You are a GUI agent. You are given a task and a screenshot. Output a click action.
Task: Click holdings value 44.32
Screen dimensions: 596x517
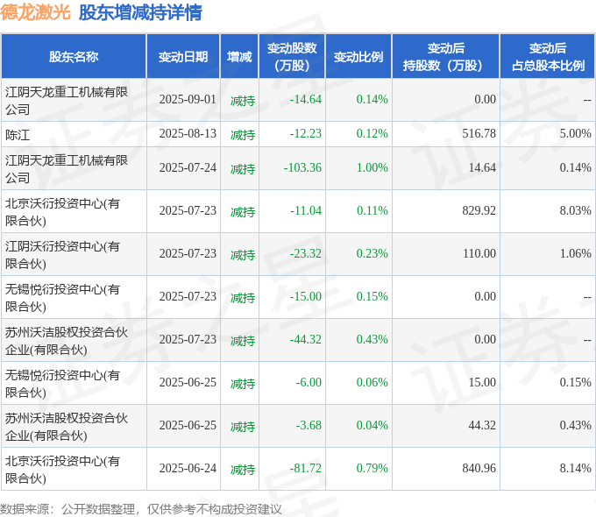[482, 426]
